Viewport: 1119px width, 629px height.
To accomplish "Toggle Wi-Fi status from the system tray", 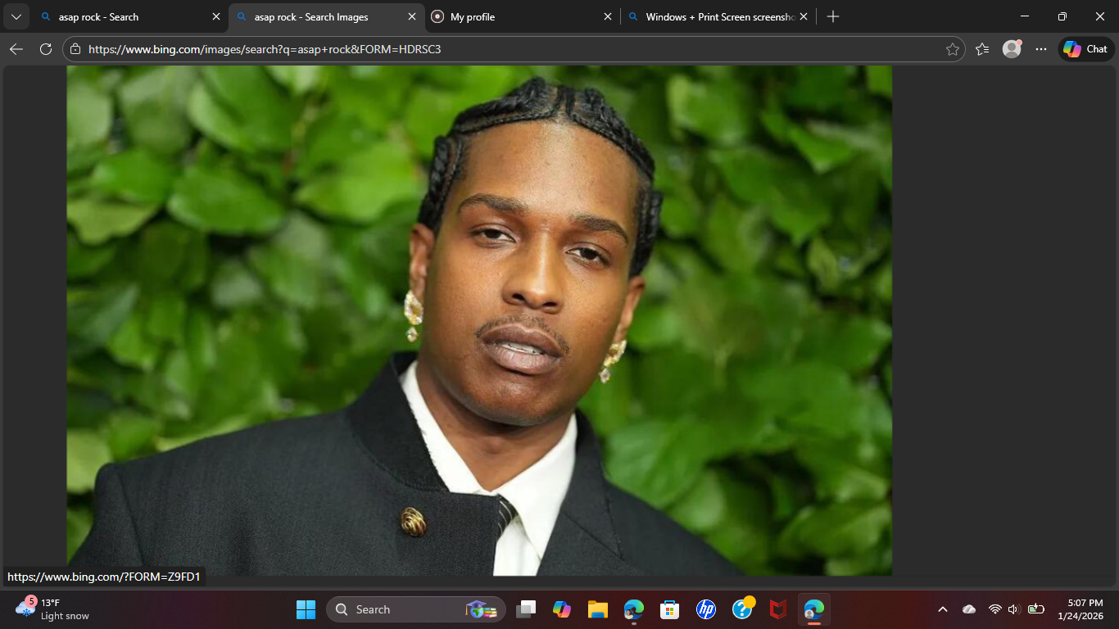I will pos(995,609).
